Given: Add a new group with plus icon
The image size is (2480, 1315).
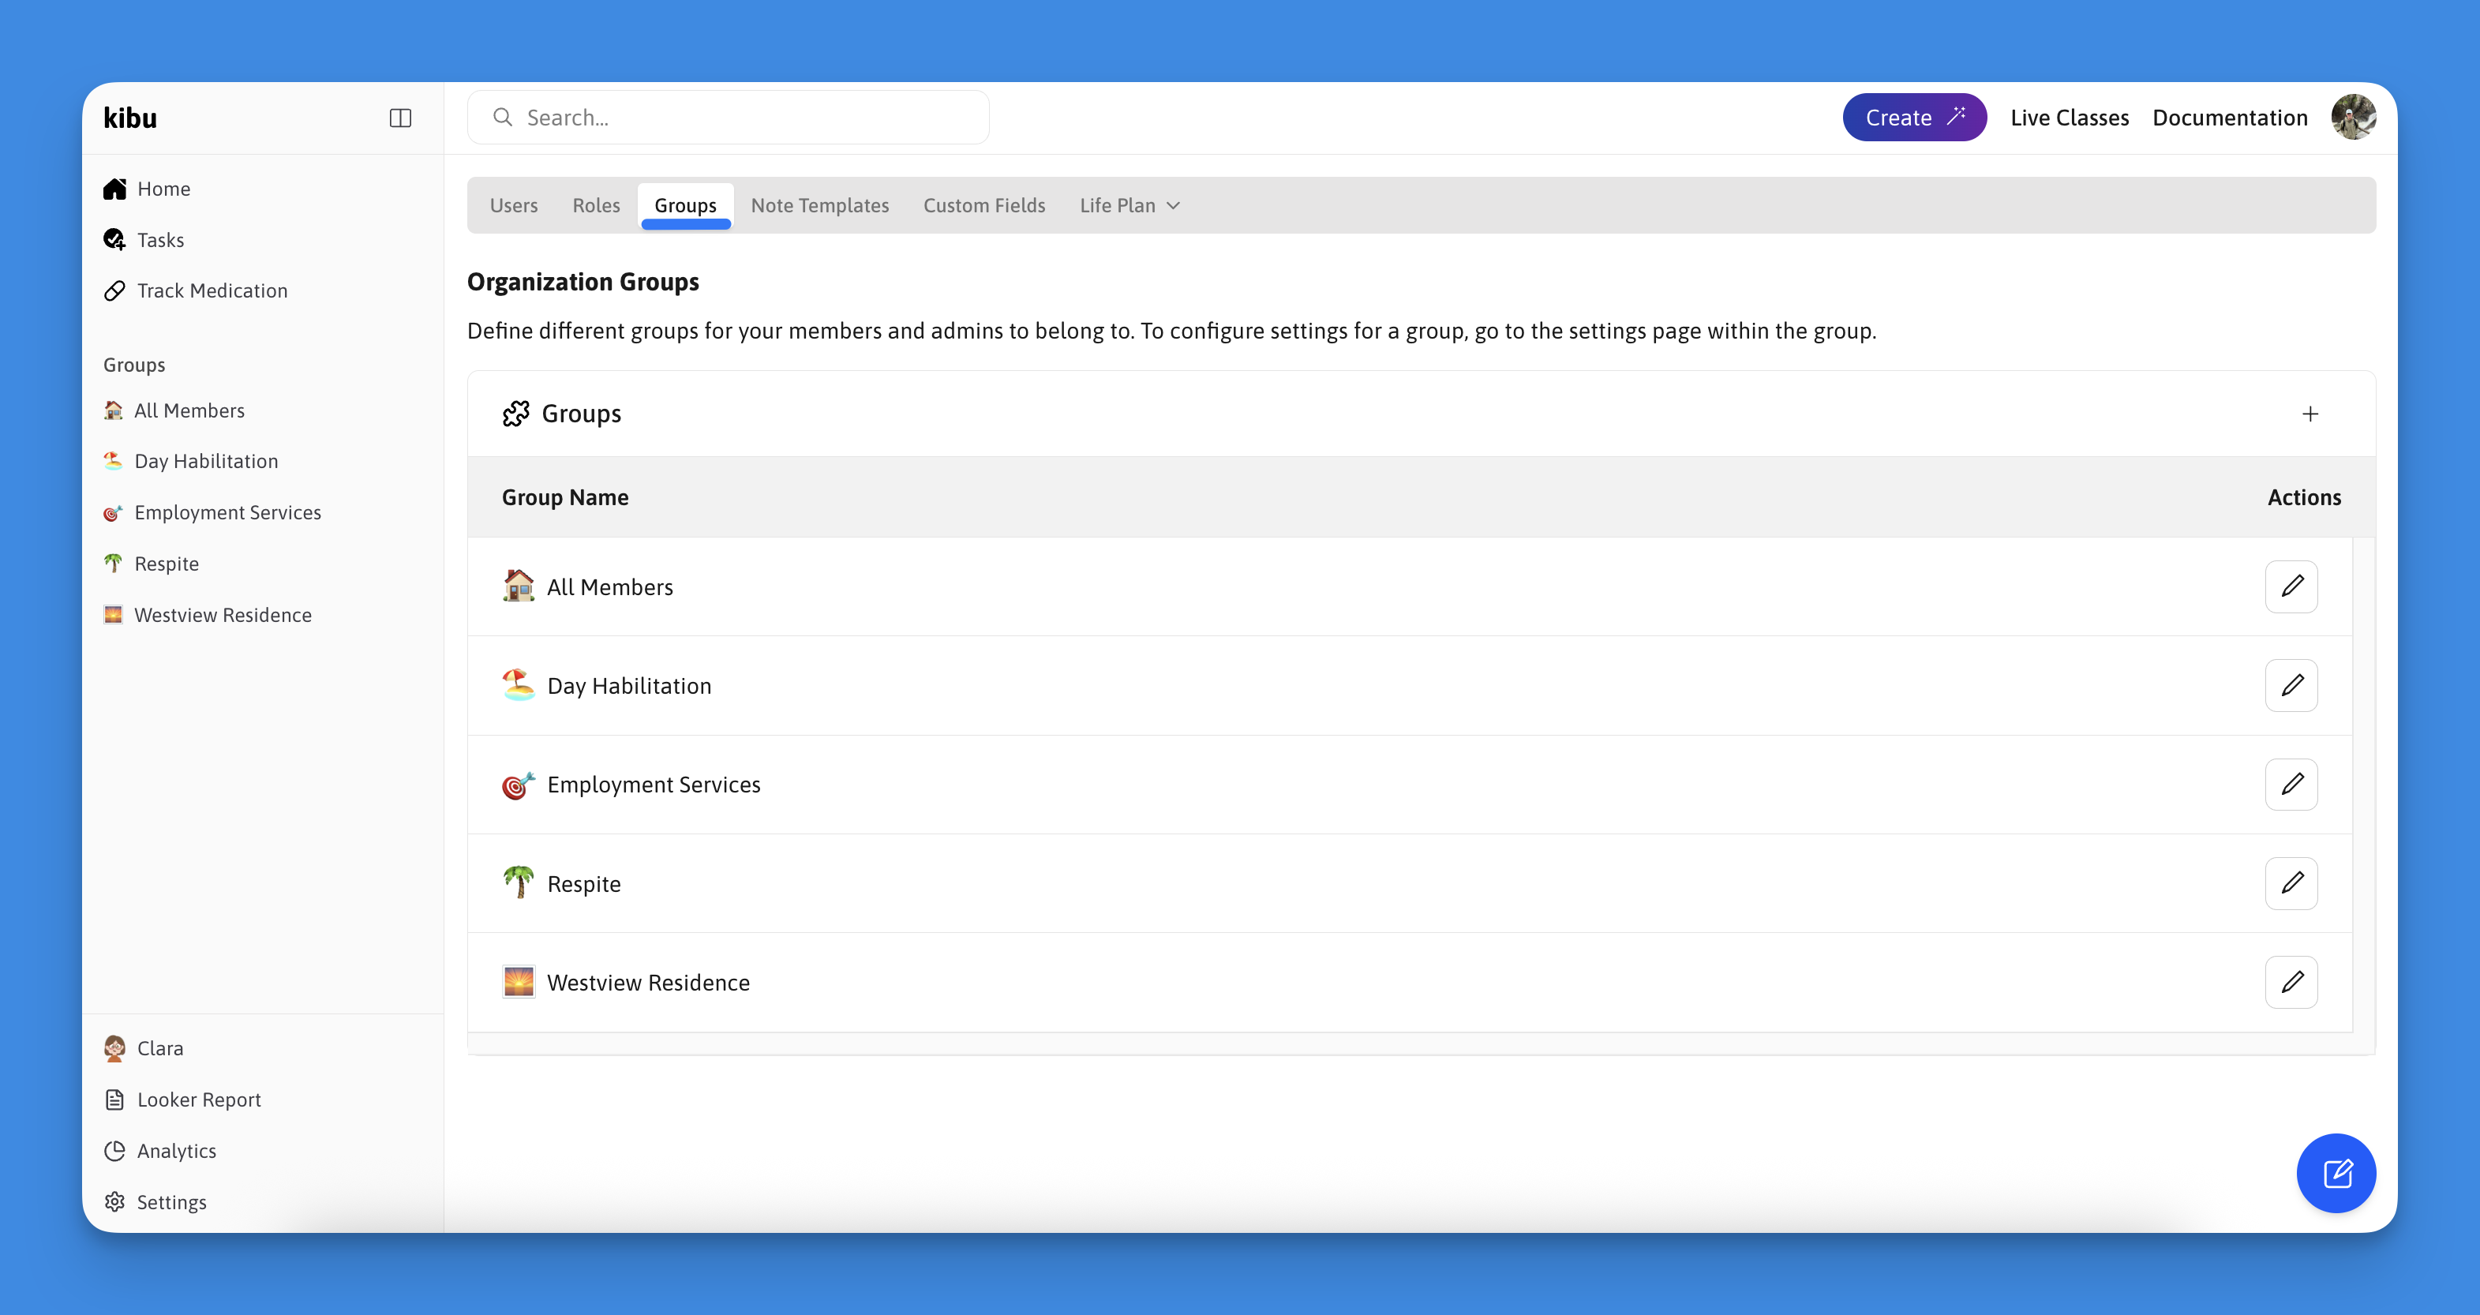Looking at the screenshot, I should [x=2310, y=414].
